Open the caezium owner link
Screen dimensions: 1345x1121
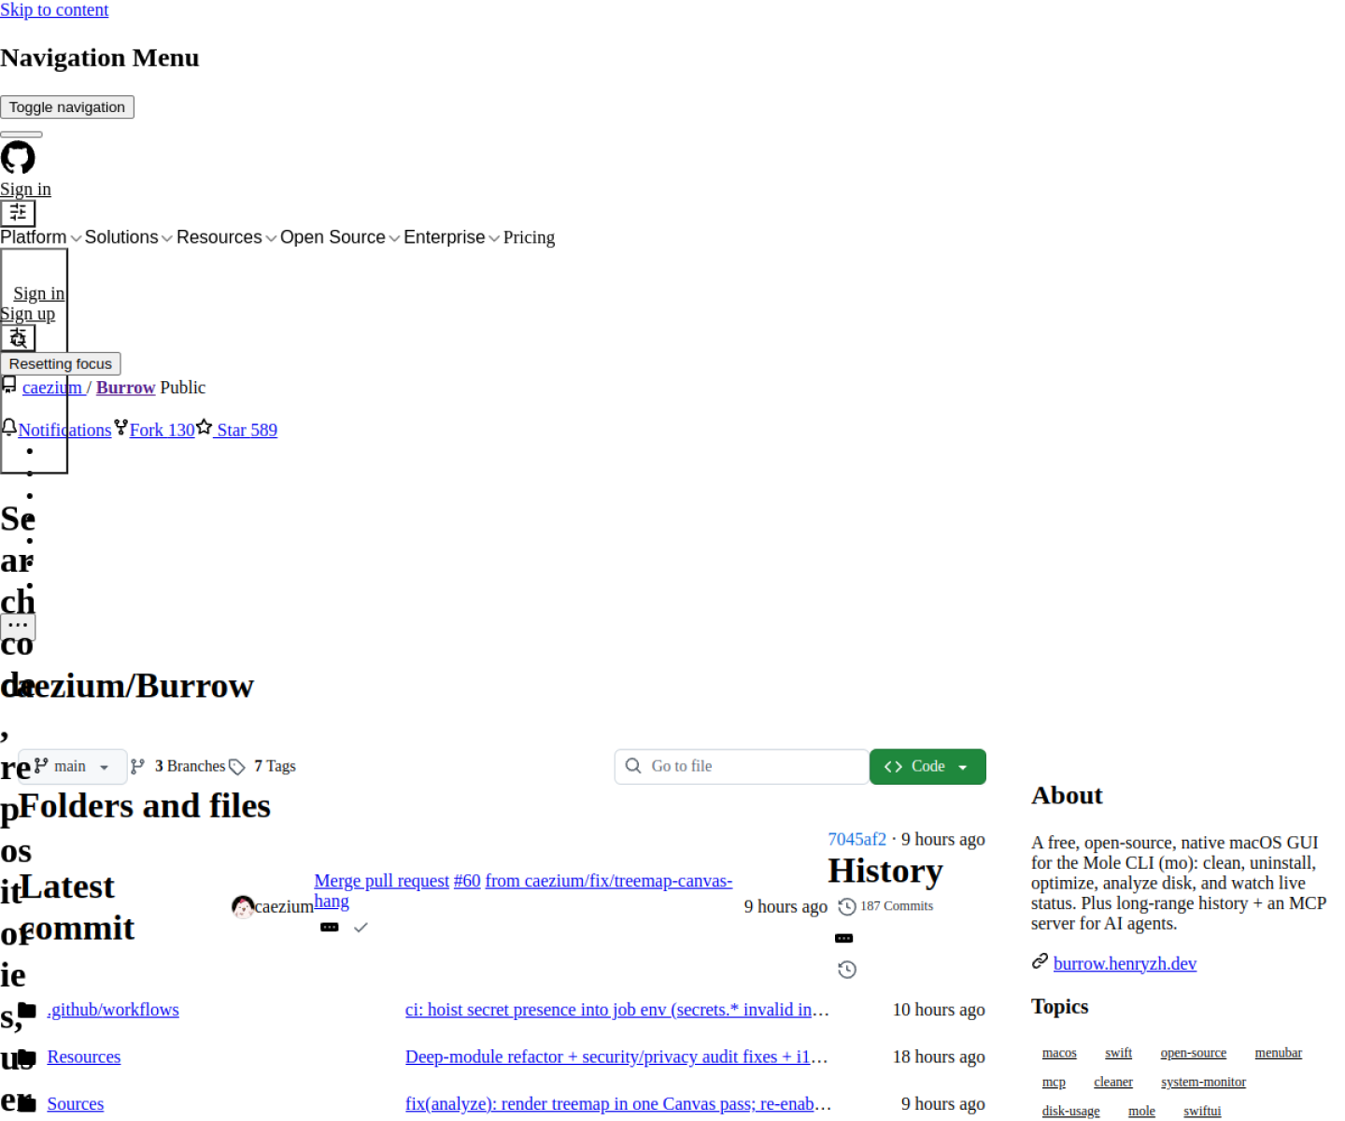(52, 388)
